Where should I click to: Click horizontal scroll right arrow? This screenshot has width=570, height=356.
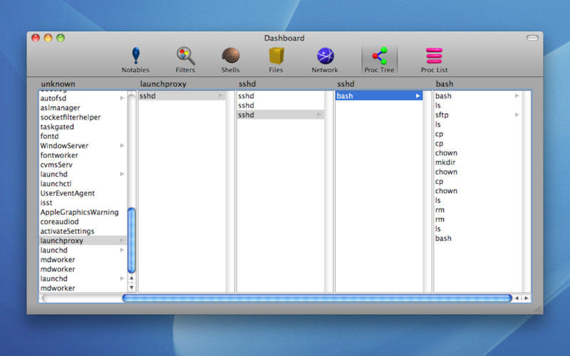[x=526, y=298]
